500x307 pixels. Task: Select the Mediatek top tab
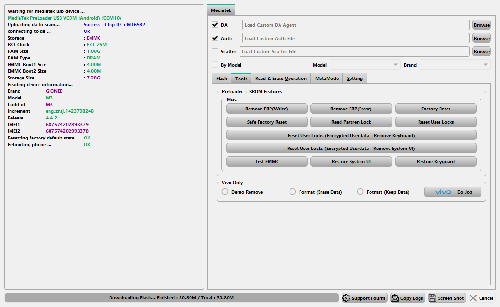(221, 10)
